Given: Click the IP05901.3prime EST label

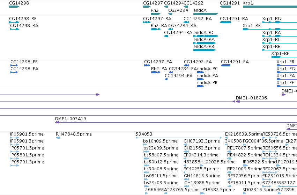Looking at the screenshot, I should point(27,141).
